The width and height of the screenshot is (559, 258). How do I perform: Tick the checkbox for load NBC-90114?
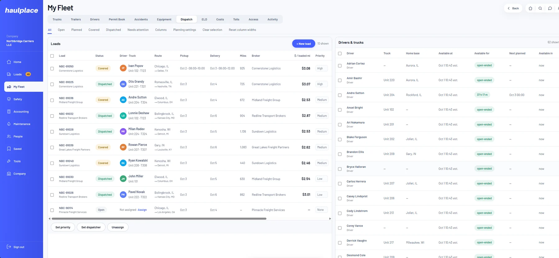(52, 210)
